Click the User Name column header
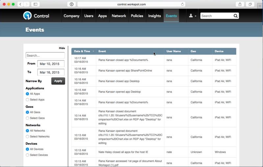 click(176, 51)
